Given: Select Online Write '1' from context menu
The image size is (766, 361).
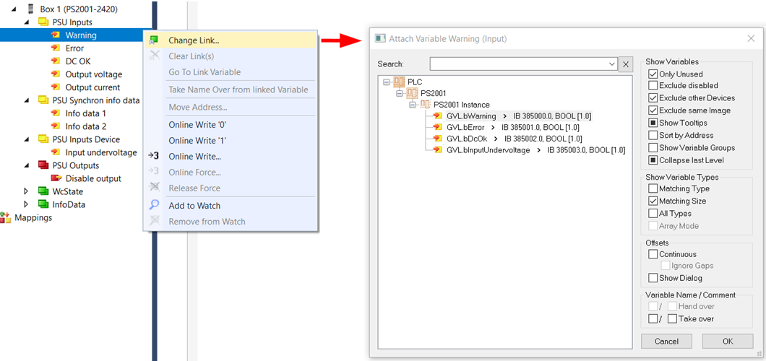Looking at the screenshot, I should (197, 141).
